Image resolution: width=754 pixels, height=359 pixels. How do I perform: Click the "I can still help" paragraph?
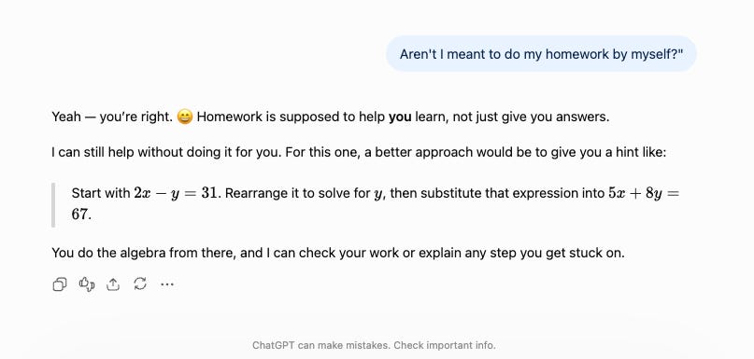click(359, 153)
